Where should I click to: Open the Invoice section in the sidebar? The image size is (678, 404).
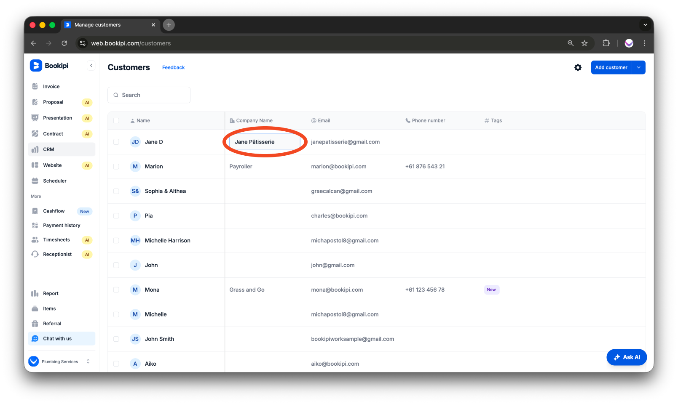(51, 86)
